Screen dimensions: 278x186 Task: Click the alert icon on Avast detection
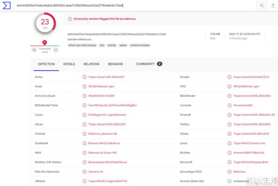[x=85, y=87]
